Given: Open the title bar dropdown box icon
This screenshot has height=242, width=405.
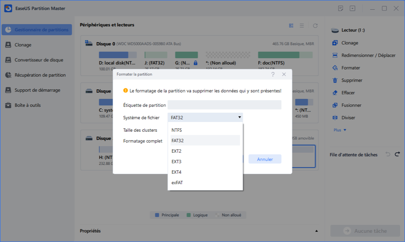Looking at the screenshot, I should point(352,8).
